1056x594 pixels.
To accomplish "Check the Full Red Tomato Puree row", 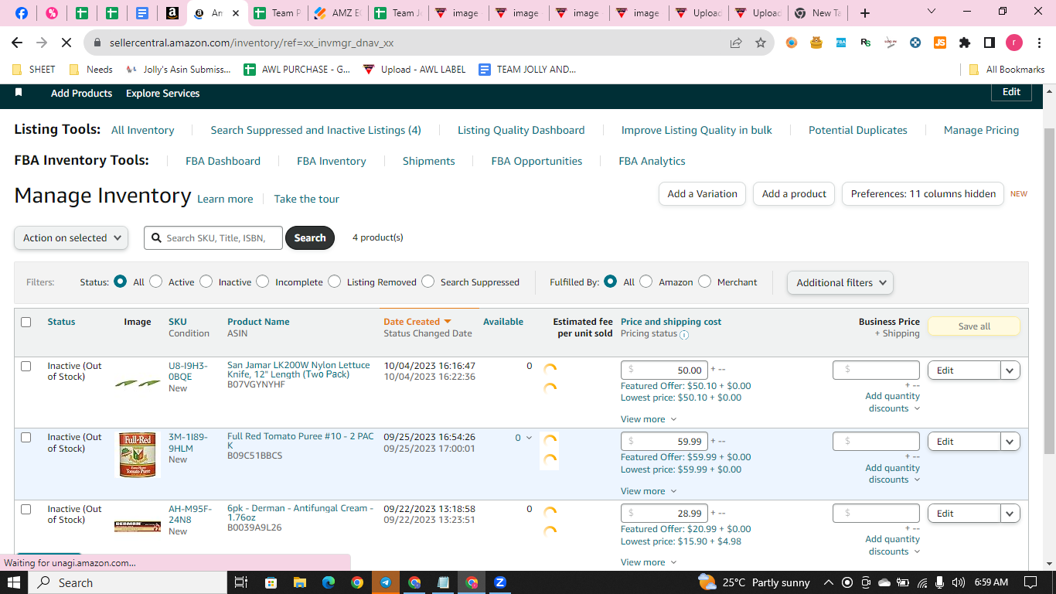I will click(x=26, y=437).
